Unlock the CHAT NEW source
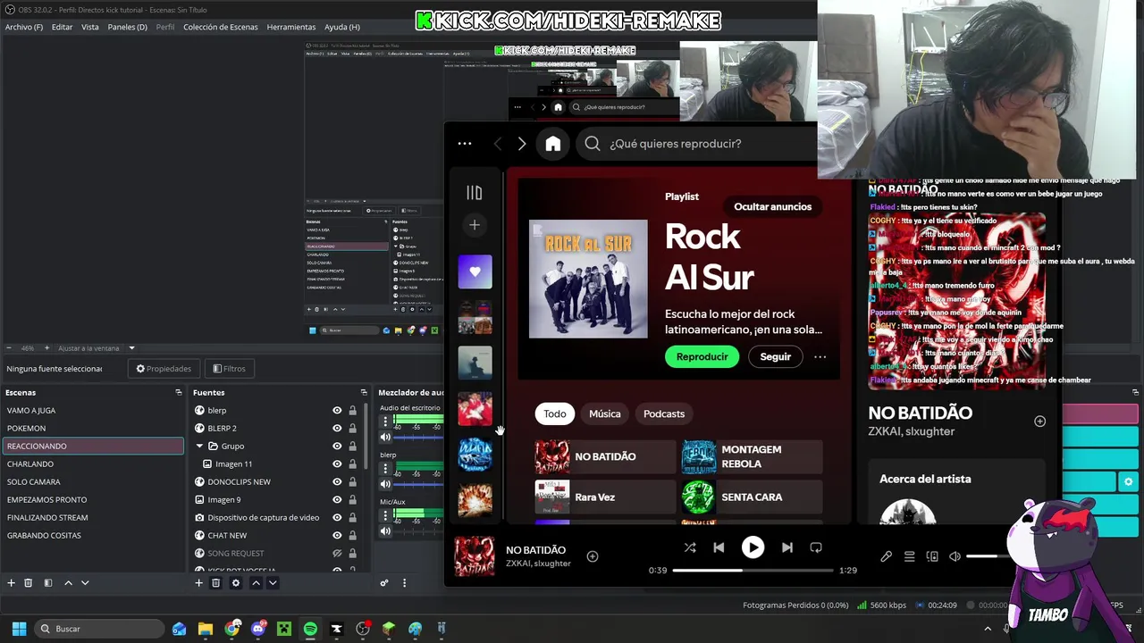1144x643 pixels. (x=352, y=536)
